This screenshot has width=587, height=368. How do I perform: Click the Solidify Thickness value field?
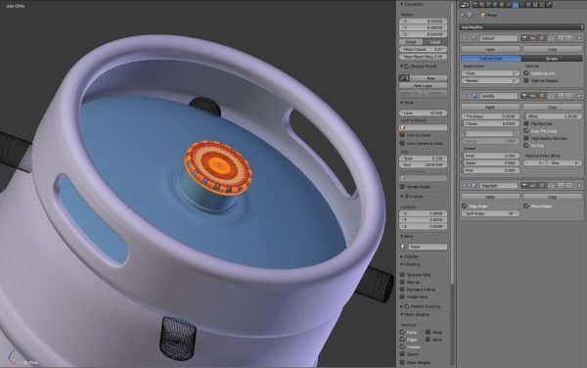490,116
